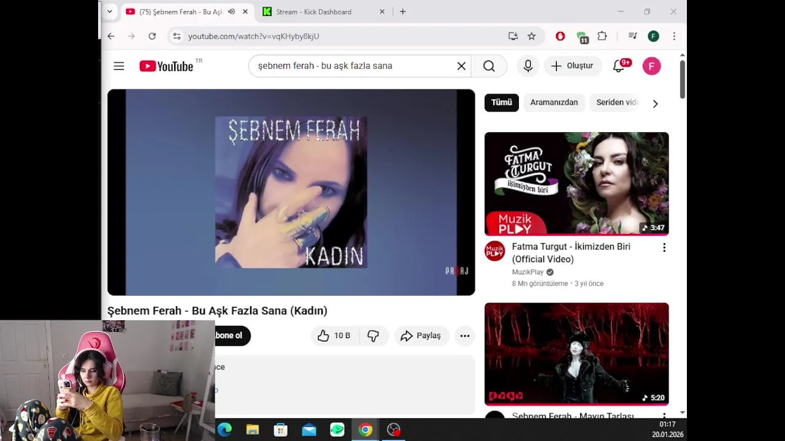Screen dimensions: 785x441
Task: Open the YouTube account avatar menu
Action: click(651, 66)
